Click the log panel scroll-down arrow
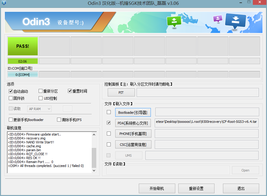267x196 pixels. (x=94, y=170)
